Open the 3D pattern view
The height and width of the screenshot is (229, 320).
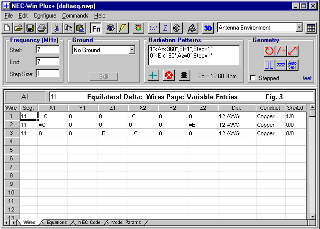pos(208,28)
